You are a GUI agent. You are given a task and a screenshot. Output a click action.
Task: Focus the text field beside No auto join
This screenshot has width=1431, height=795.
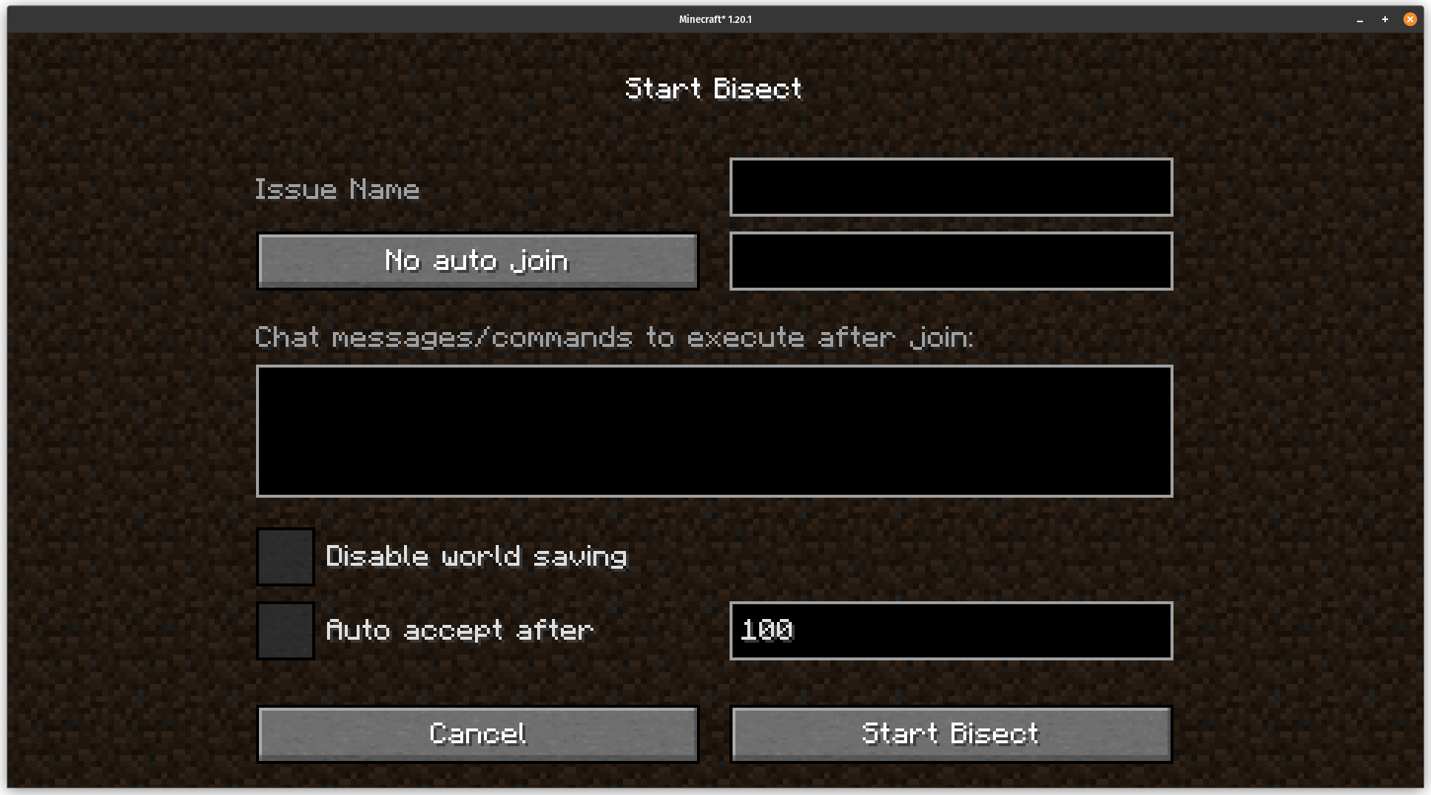[951, 261]
